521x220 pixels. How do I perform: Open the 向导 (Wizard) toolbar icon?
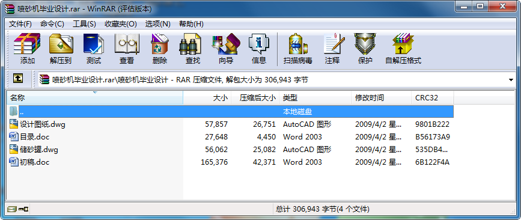226,44
